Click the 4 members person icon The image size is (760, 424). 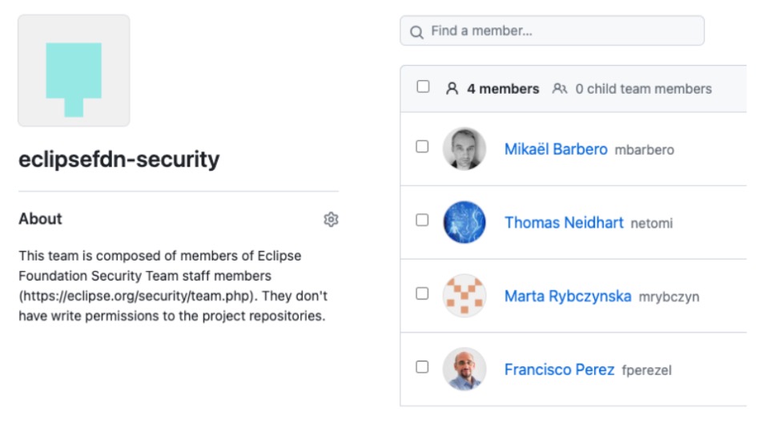452,89
